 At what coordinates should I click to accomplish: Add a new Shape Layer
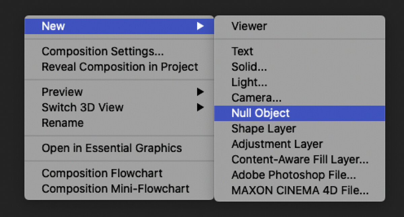coord(264,129)
